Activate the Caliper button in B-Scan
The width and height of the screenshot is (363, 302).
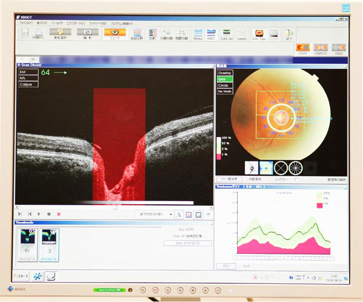[28, 85]
